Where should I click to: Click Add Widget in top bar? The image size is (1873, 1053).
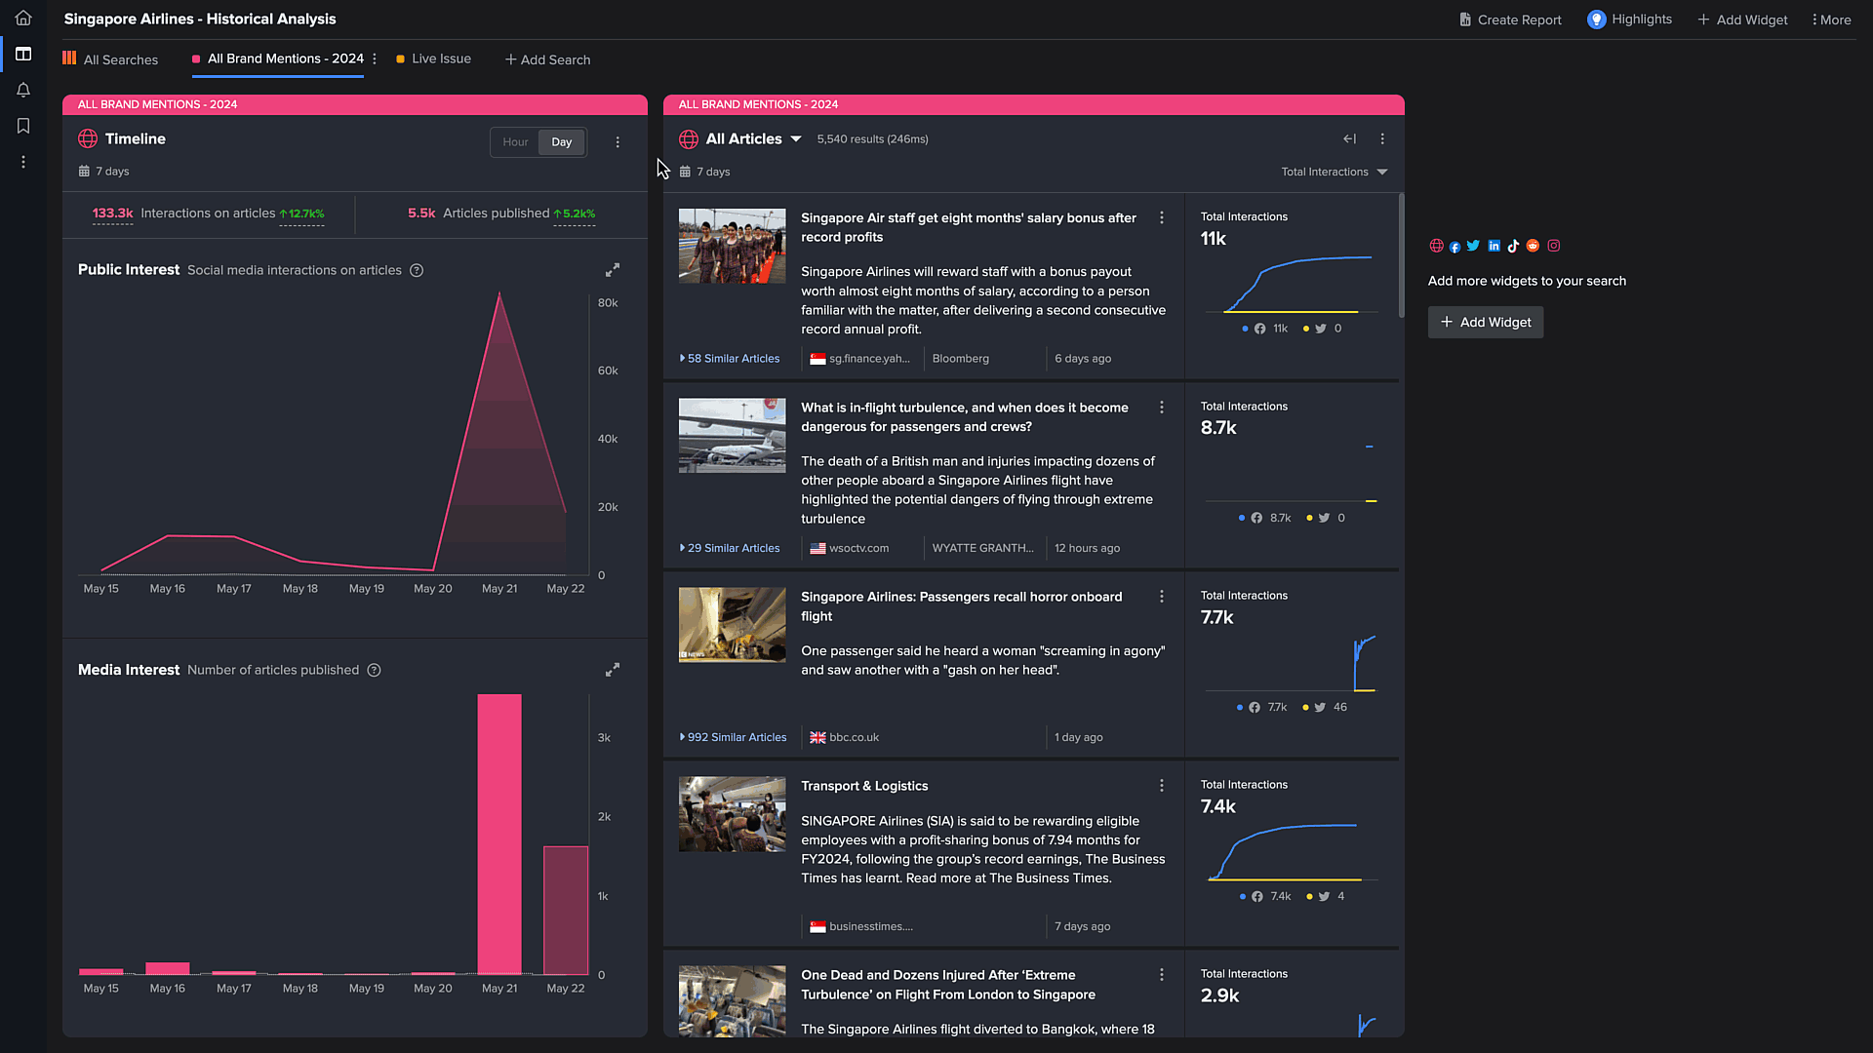click(x=1742, y=19)
